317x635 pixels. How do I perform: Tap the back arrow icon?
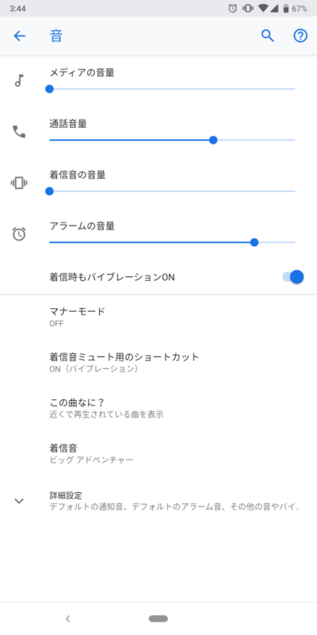[19, 36]
